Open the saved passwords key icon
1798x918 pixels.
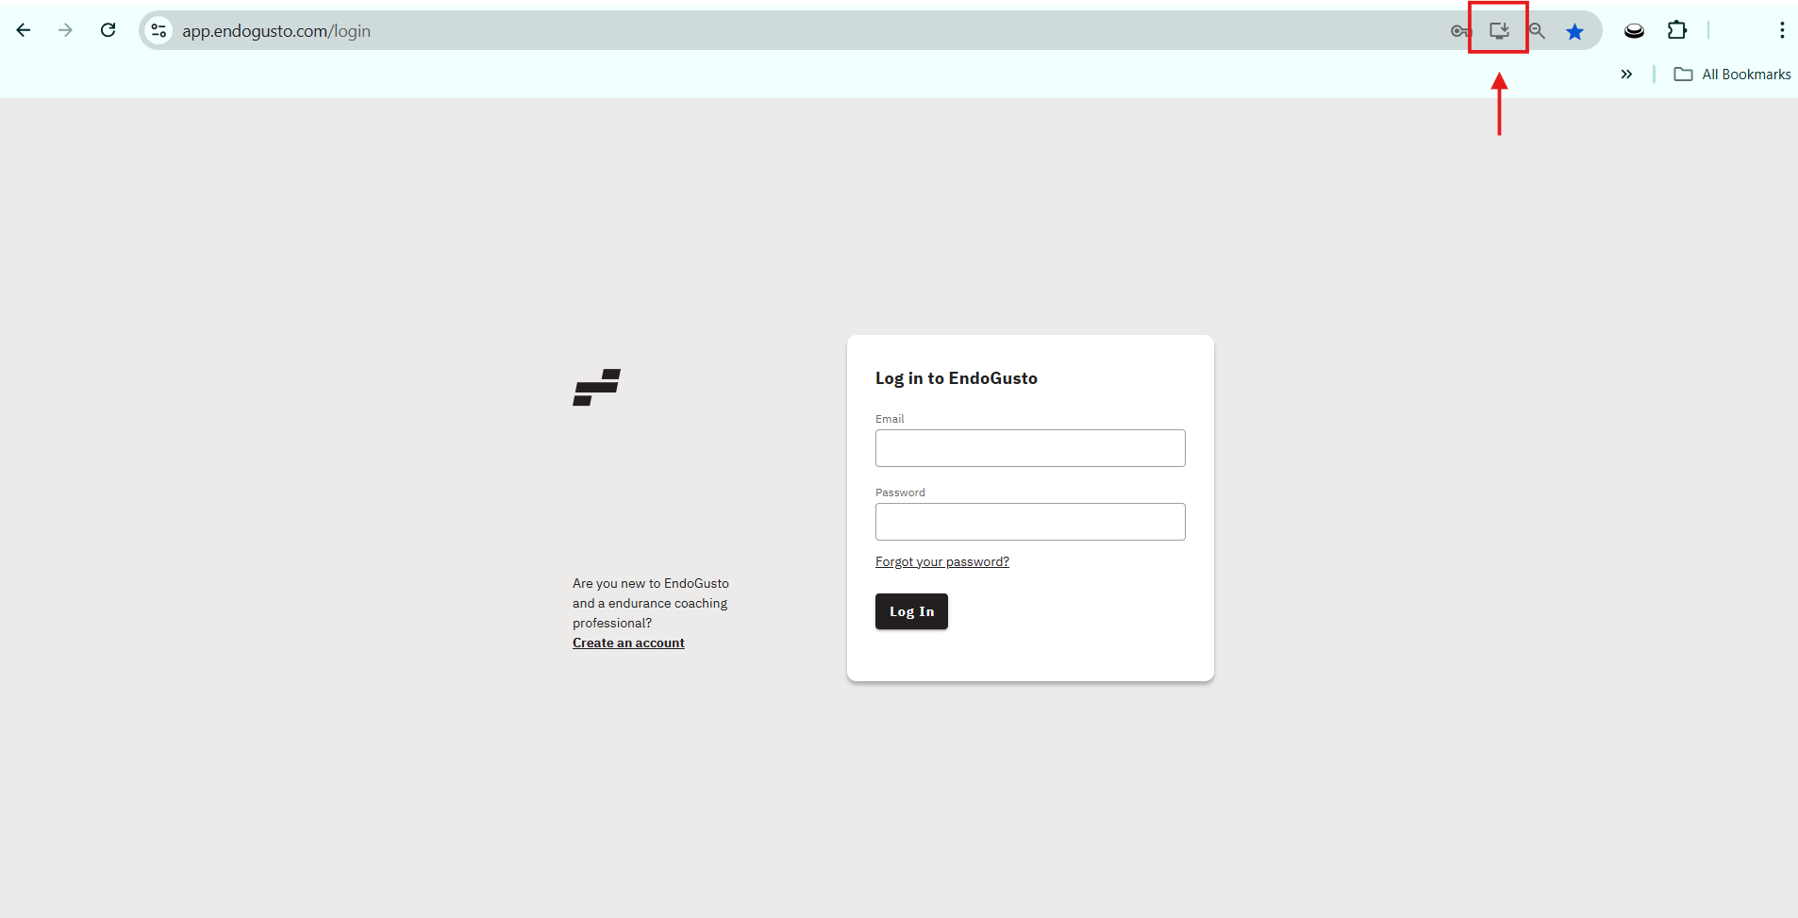click(x=1460, y=31)
